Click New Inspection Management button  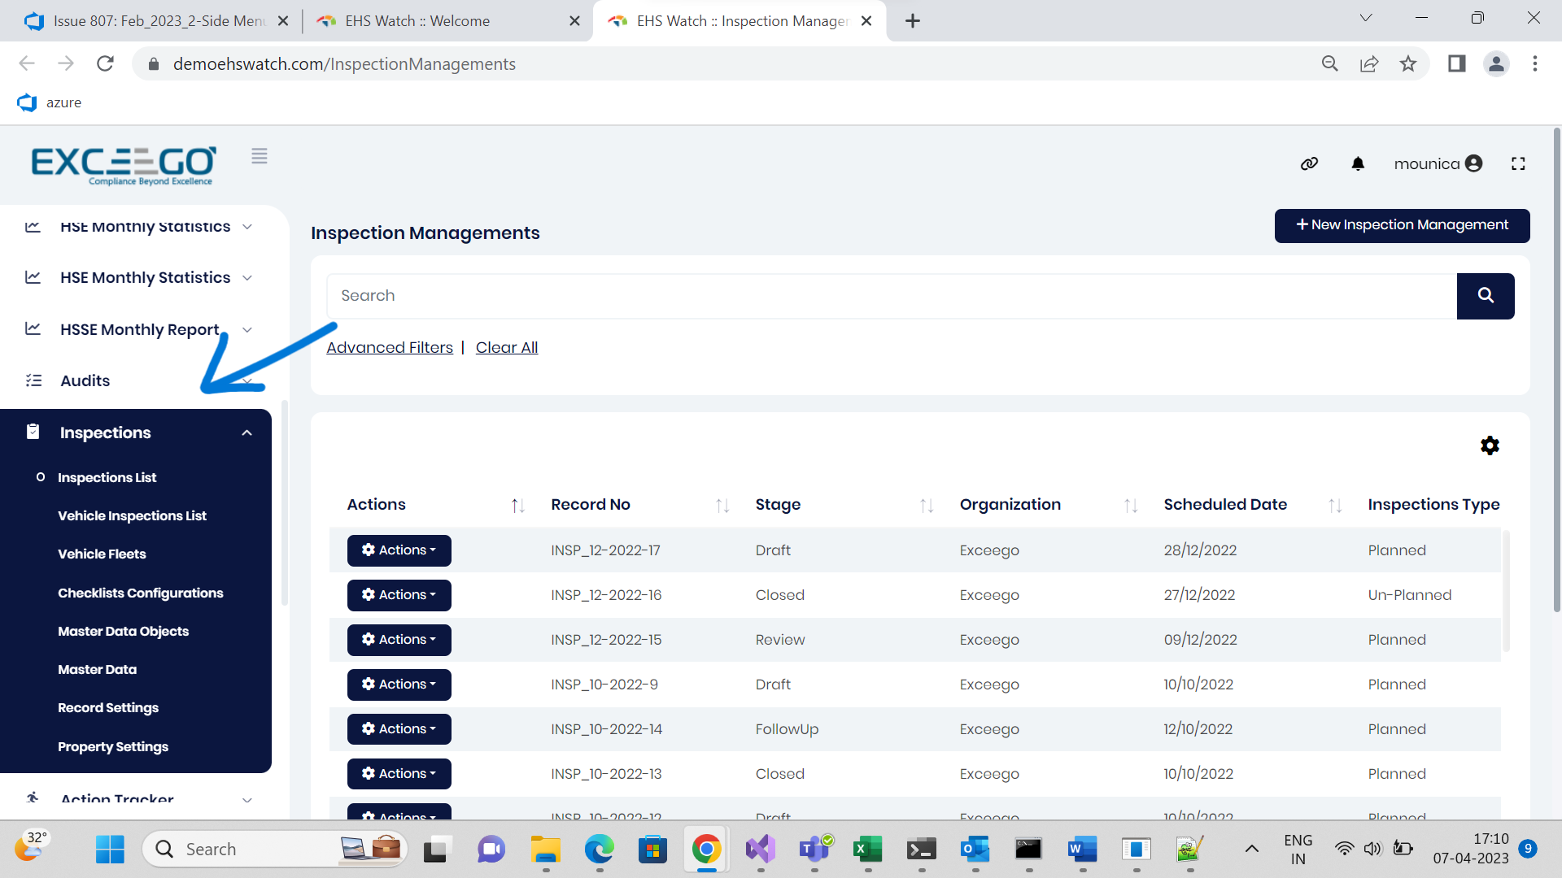1401,225
